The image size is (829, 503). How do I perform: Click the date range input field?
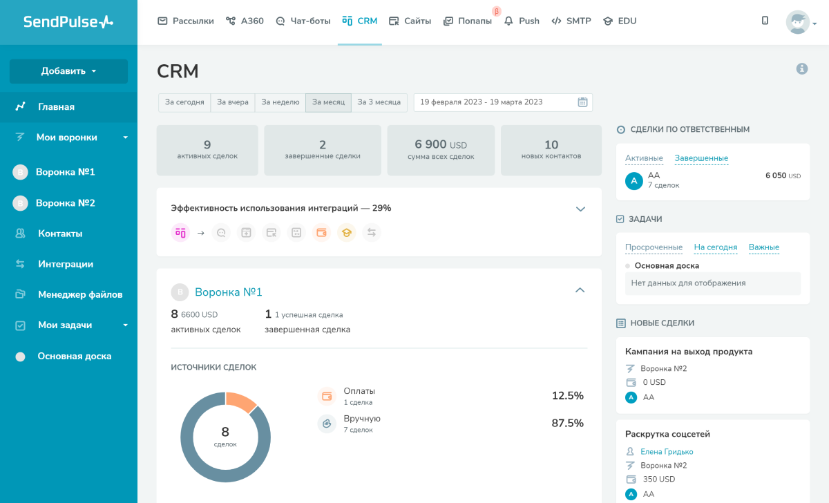[x=494, y=102]
